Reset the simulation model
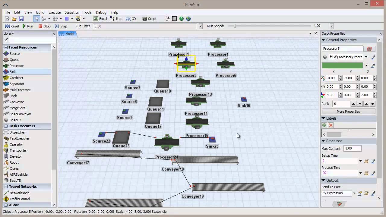 (12, 26)
